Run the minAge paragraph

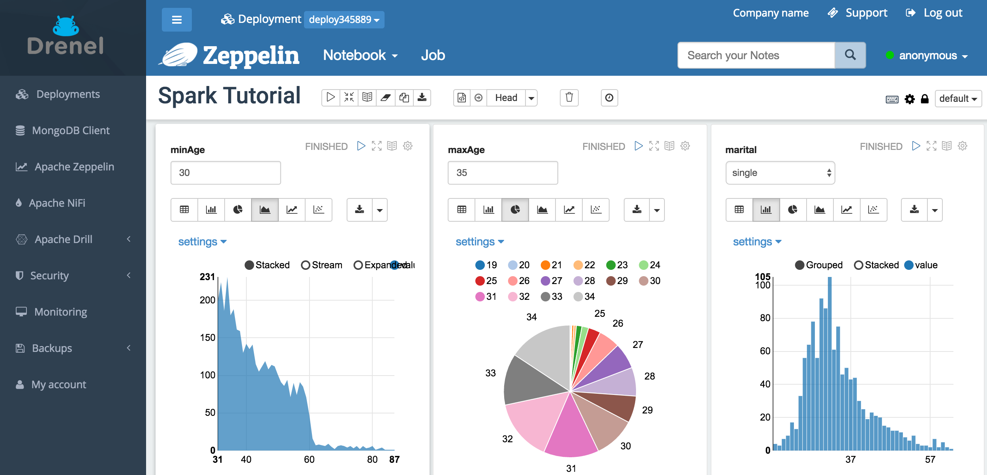click(361, 146)
